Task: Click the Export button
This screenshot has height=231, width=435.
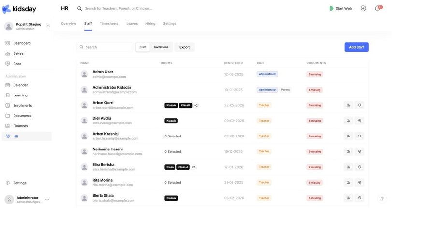Action: [185, 47]
